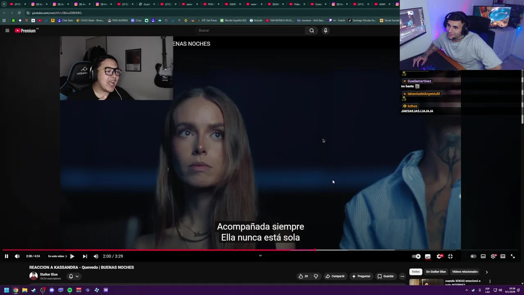The image size is (524, 295).
Task: Open the system tray volume icon
Action: click(x=500, y=290)
